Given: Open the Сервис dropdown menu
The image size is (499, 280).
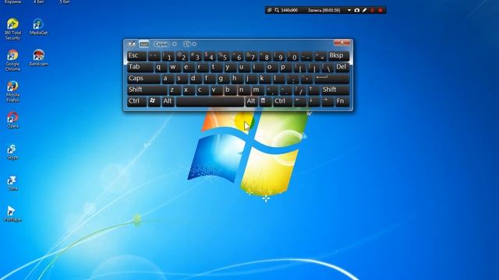Looking at the screenshot, I should [x=165, y=44].
